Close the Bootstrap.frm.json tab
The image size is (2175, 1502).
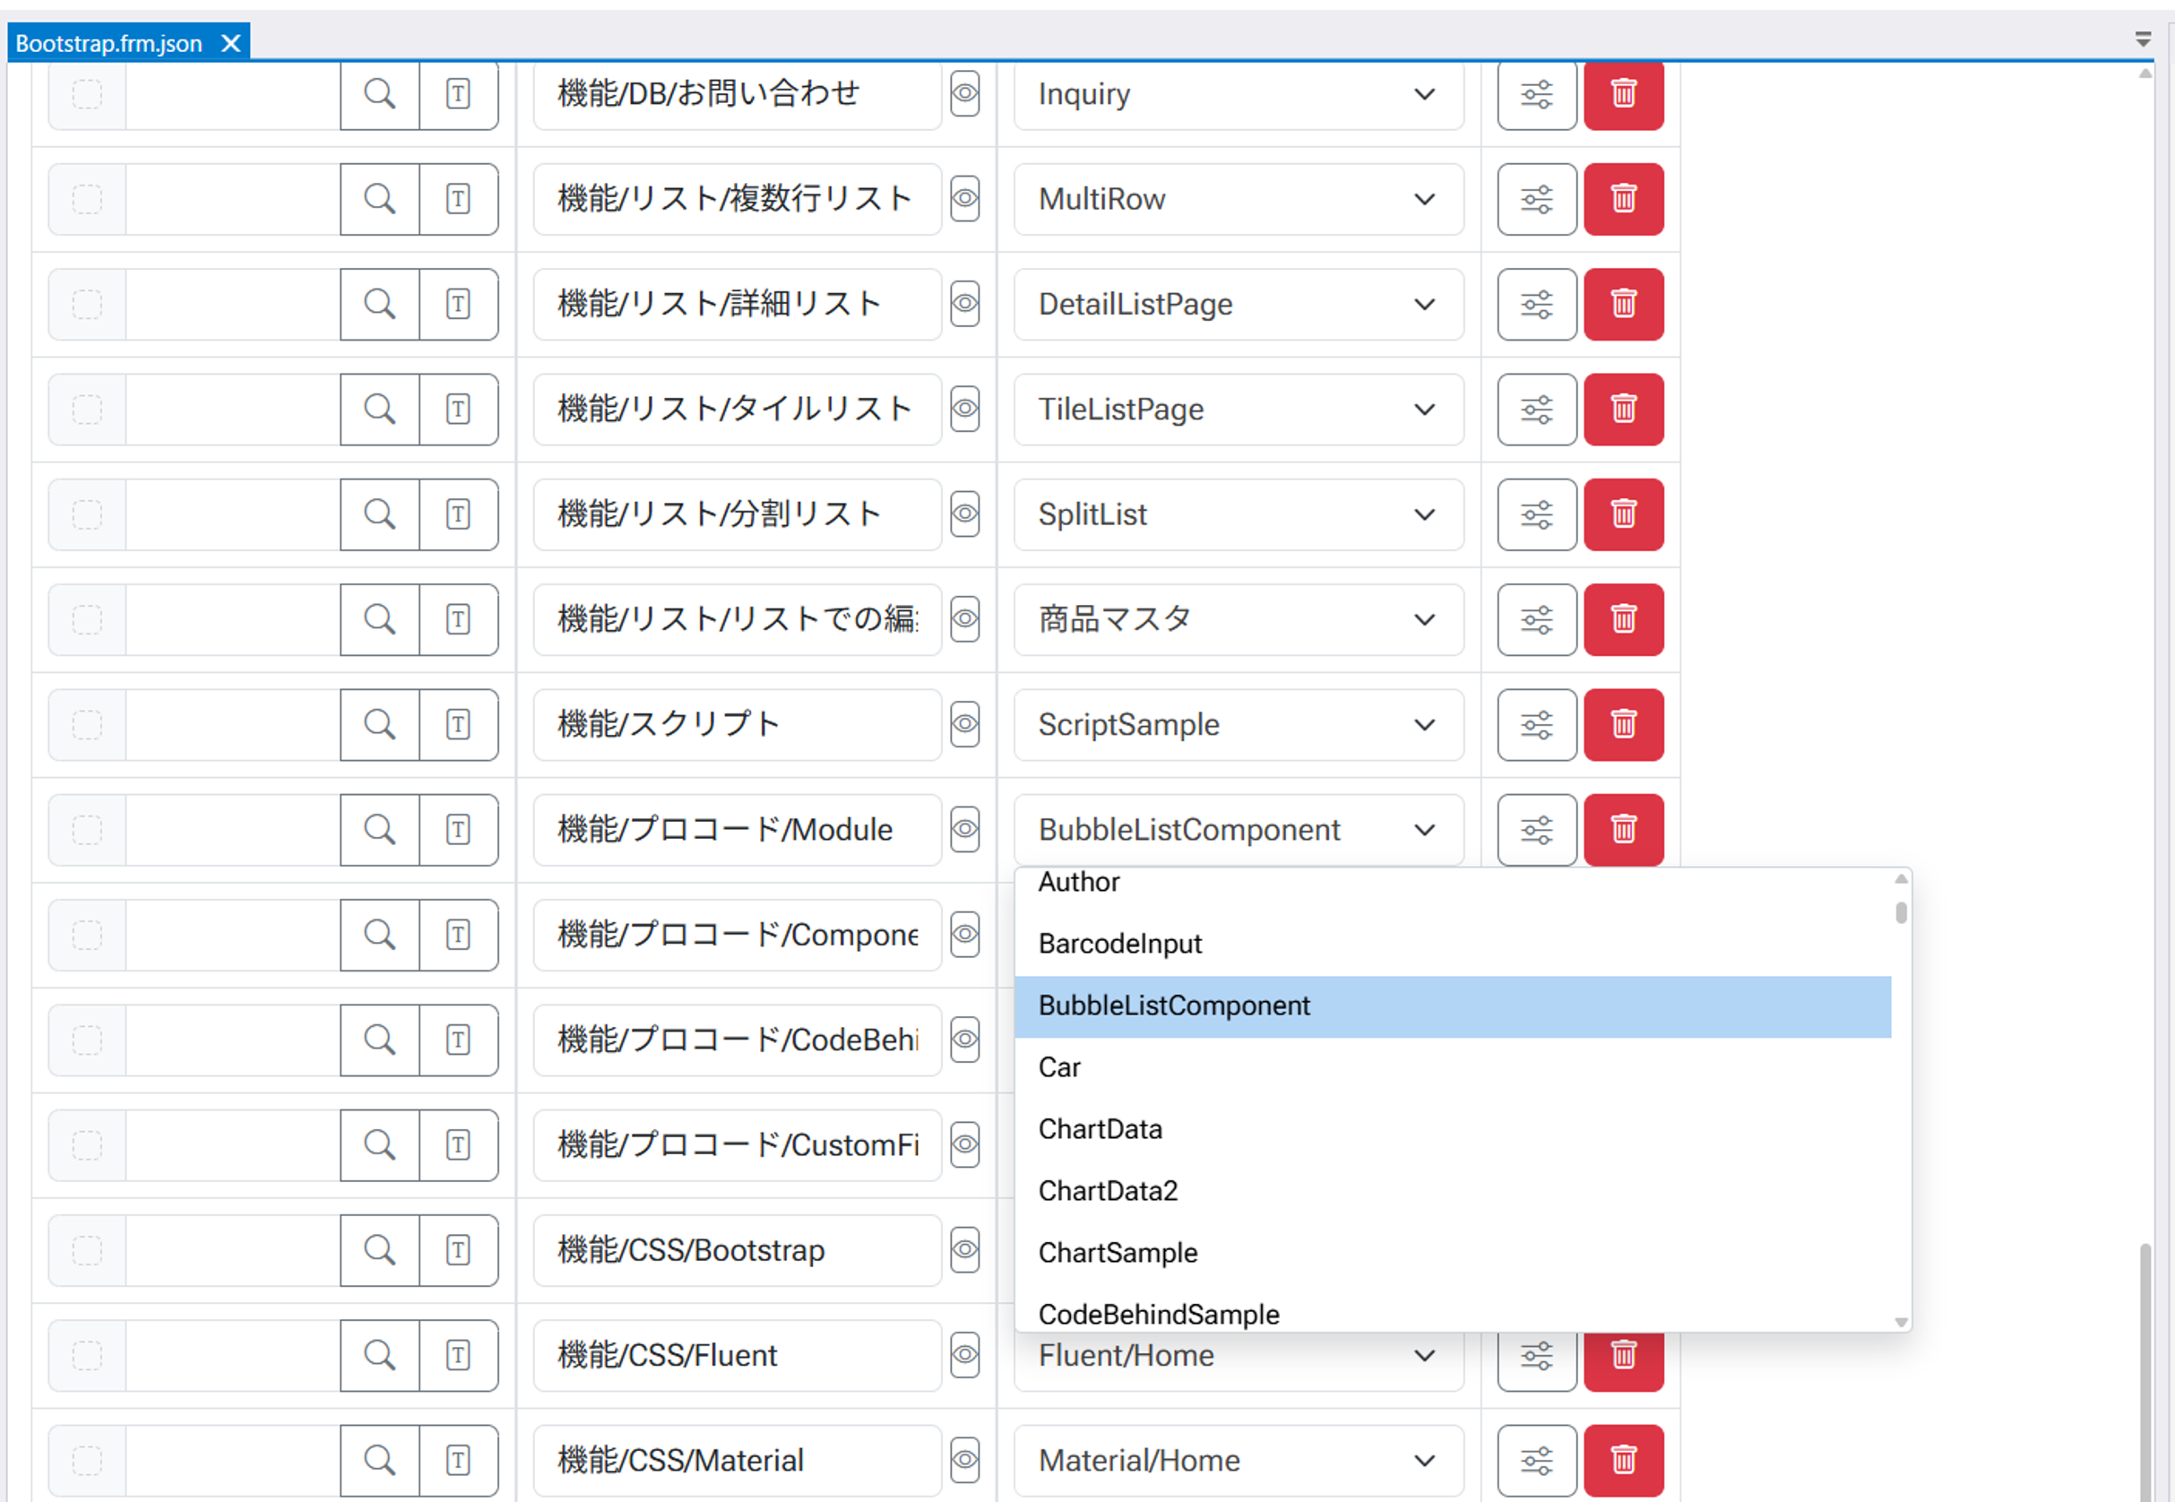tap(230, 43)
